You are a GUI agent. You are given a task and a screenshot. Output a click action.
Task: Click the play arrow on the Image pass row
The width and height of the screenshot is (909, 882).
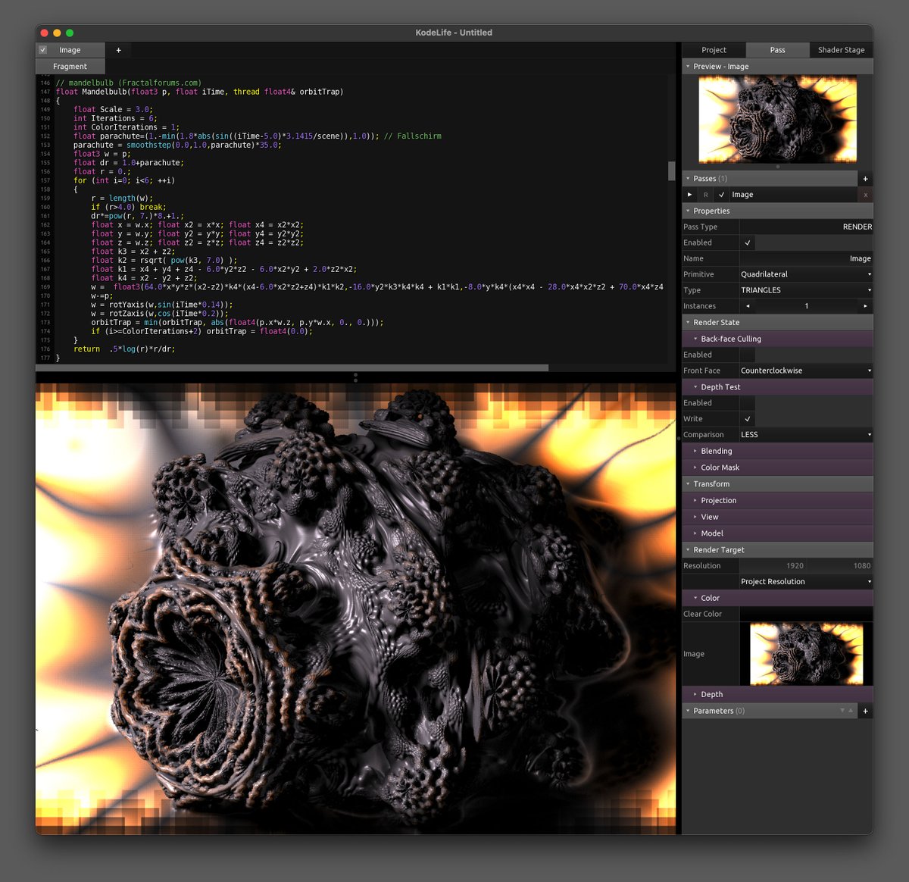(689, 195)
